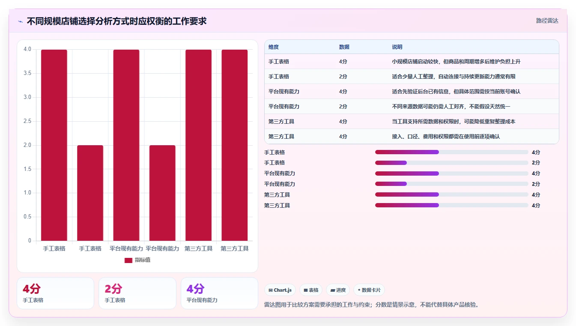Click the 平台现有能力 chart bar with value 4

(x=126, y=145)
